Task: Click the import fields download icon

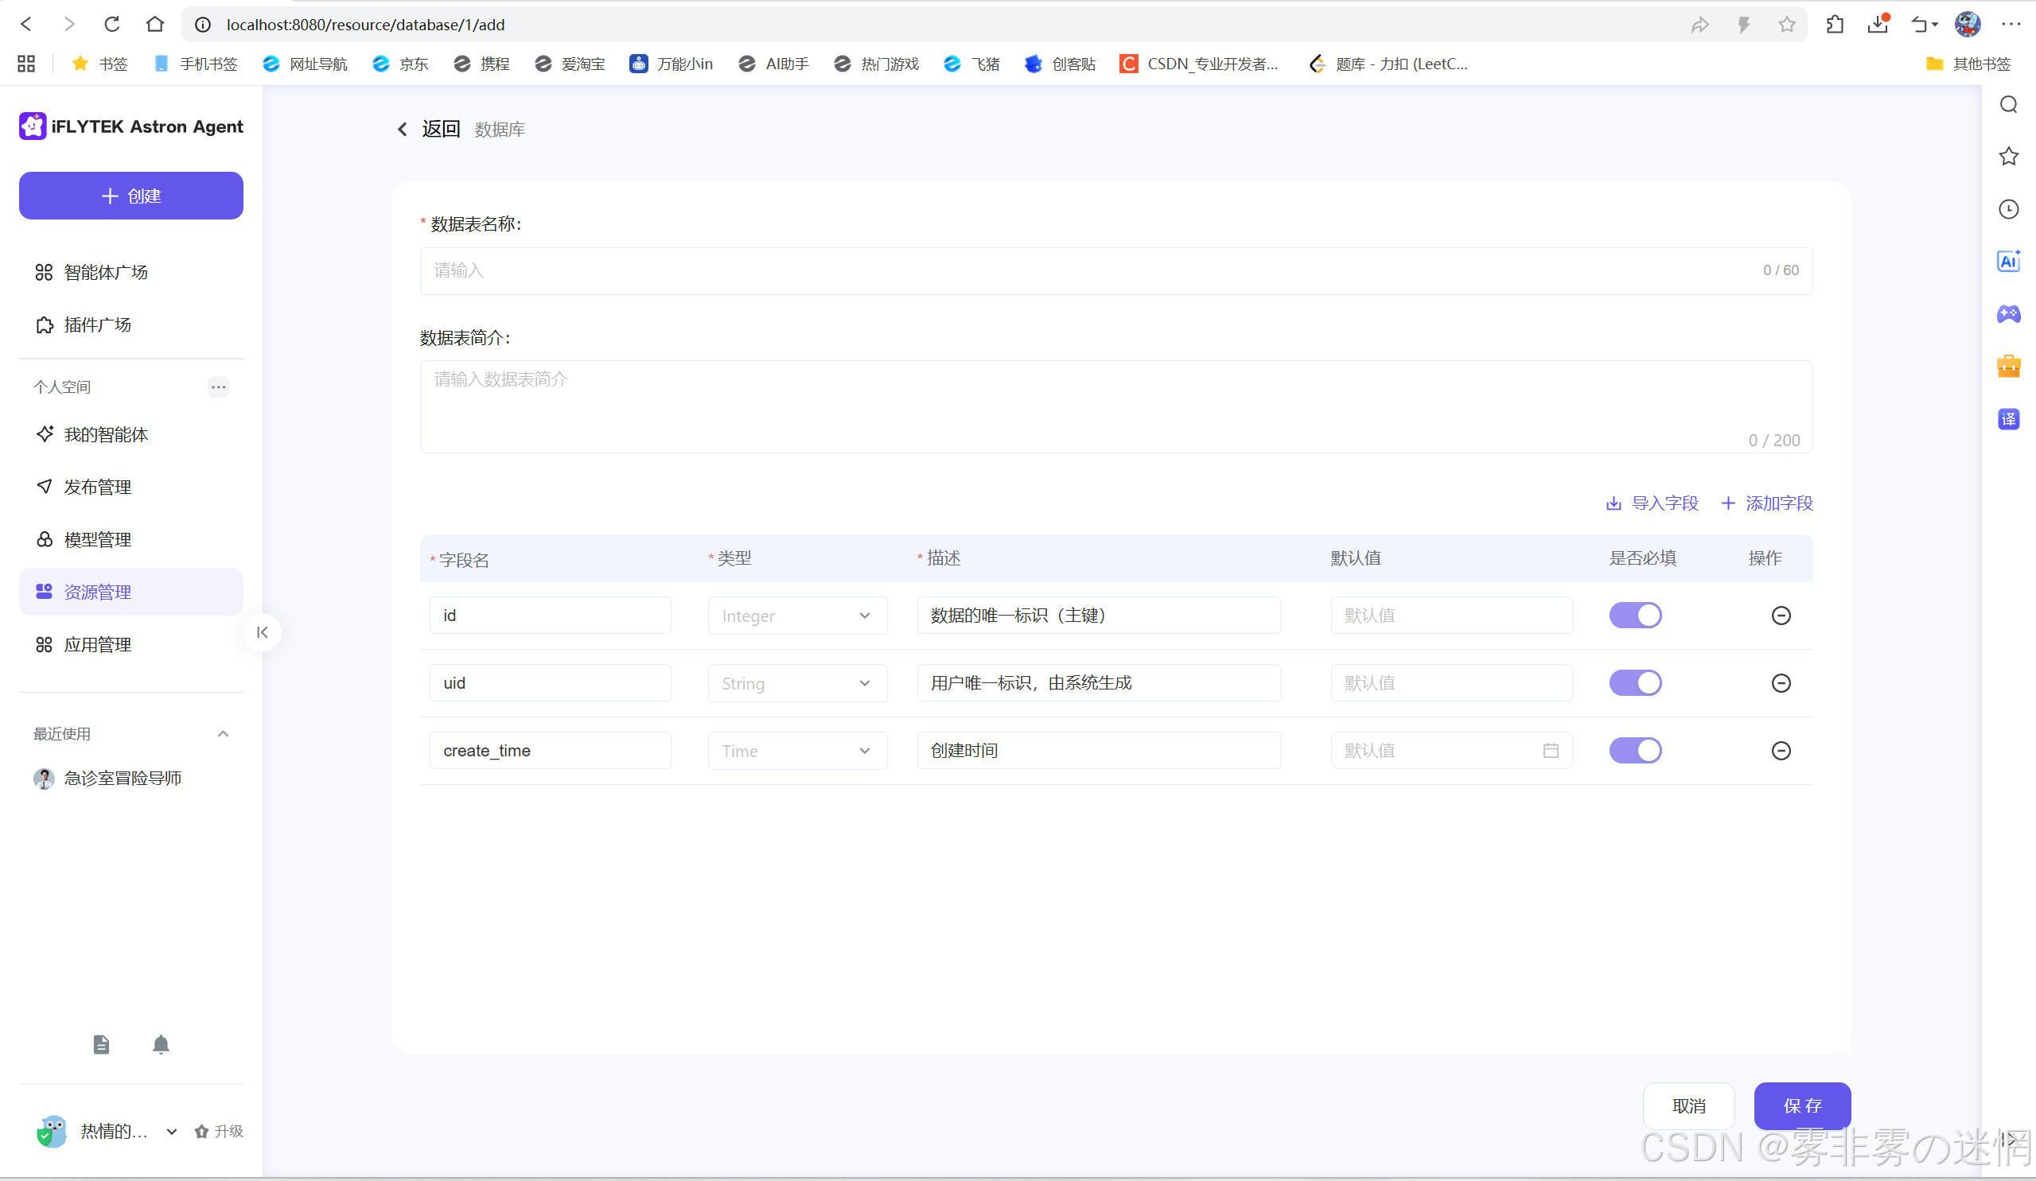Action: coord(1614,503)
